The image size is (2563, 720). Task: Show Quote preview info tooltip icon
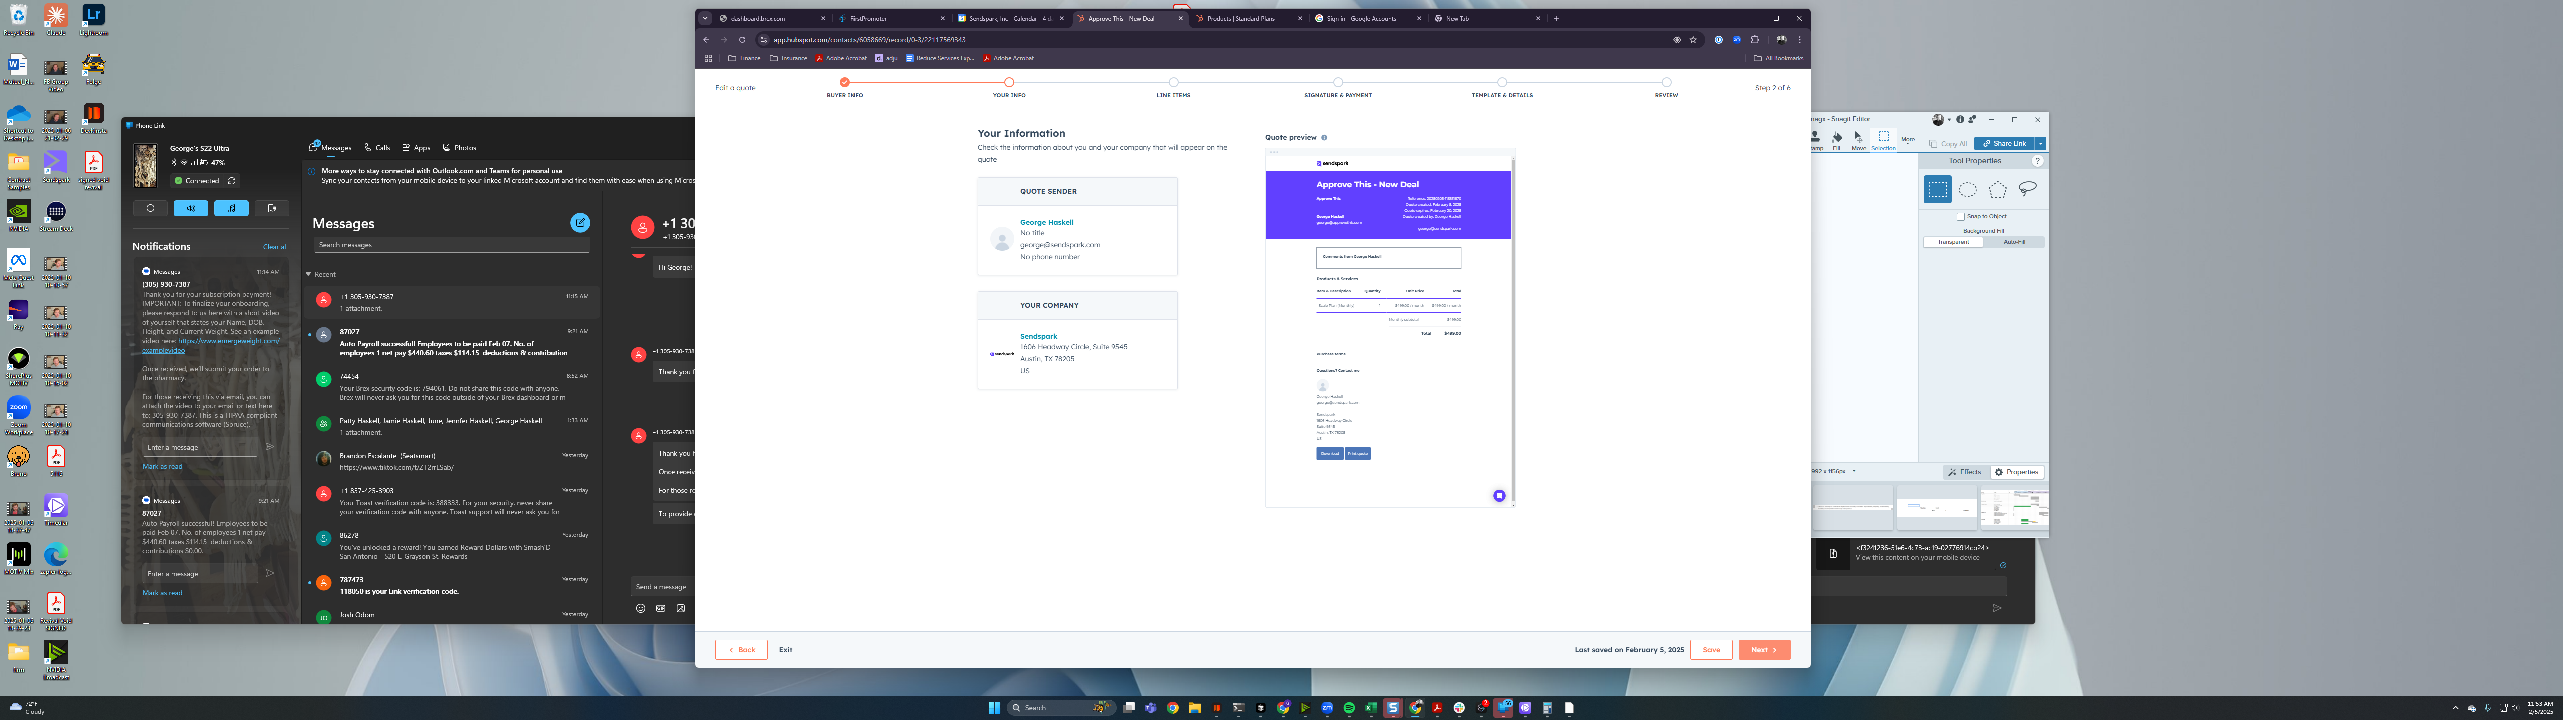click(x=1323, y=138)
